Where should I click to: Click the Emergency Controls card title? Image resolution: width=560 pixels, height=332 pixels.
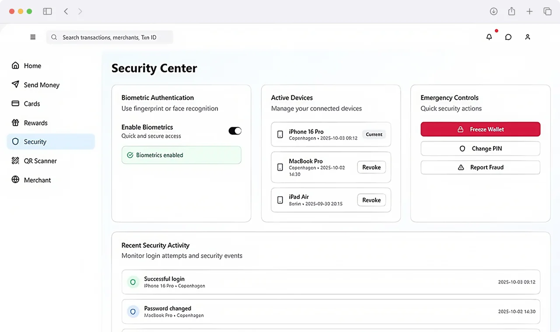[450, 98]
